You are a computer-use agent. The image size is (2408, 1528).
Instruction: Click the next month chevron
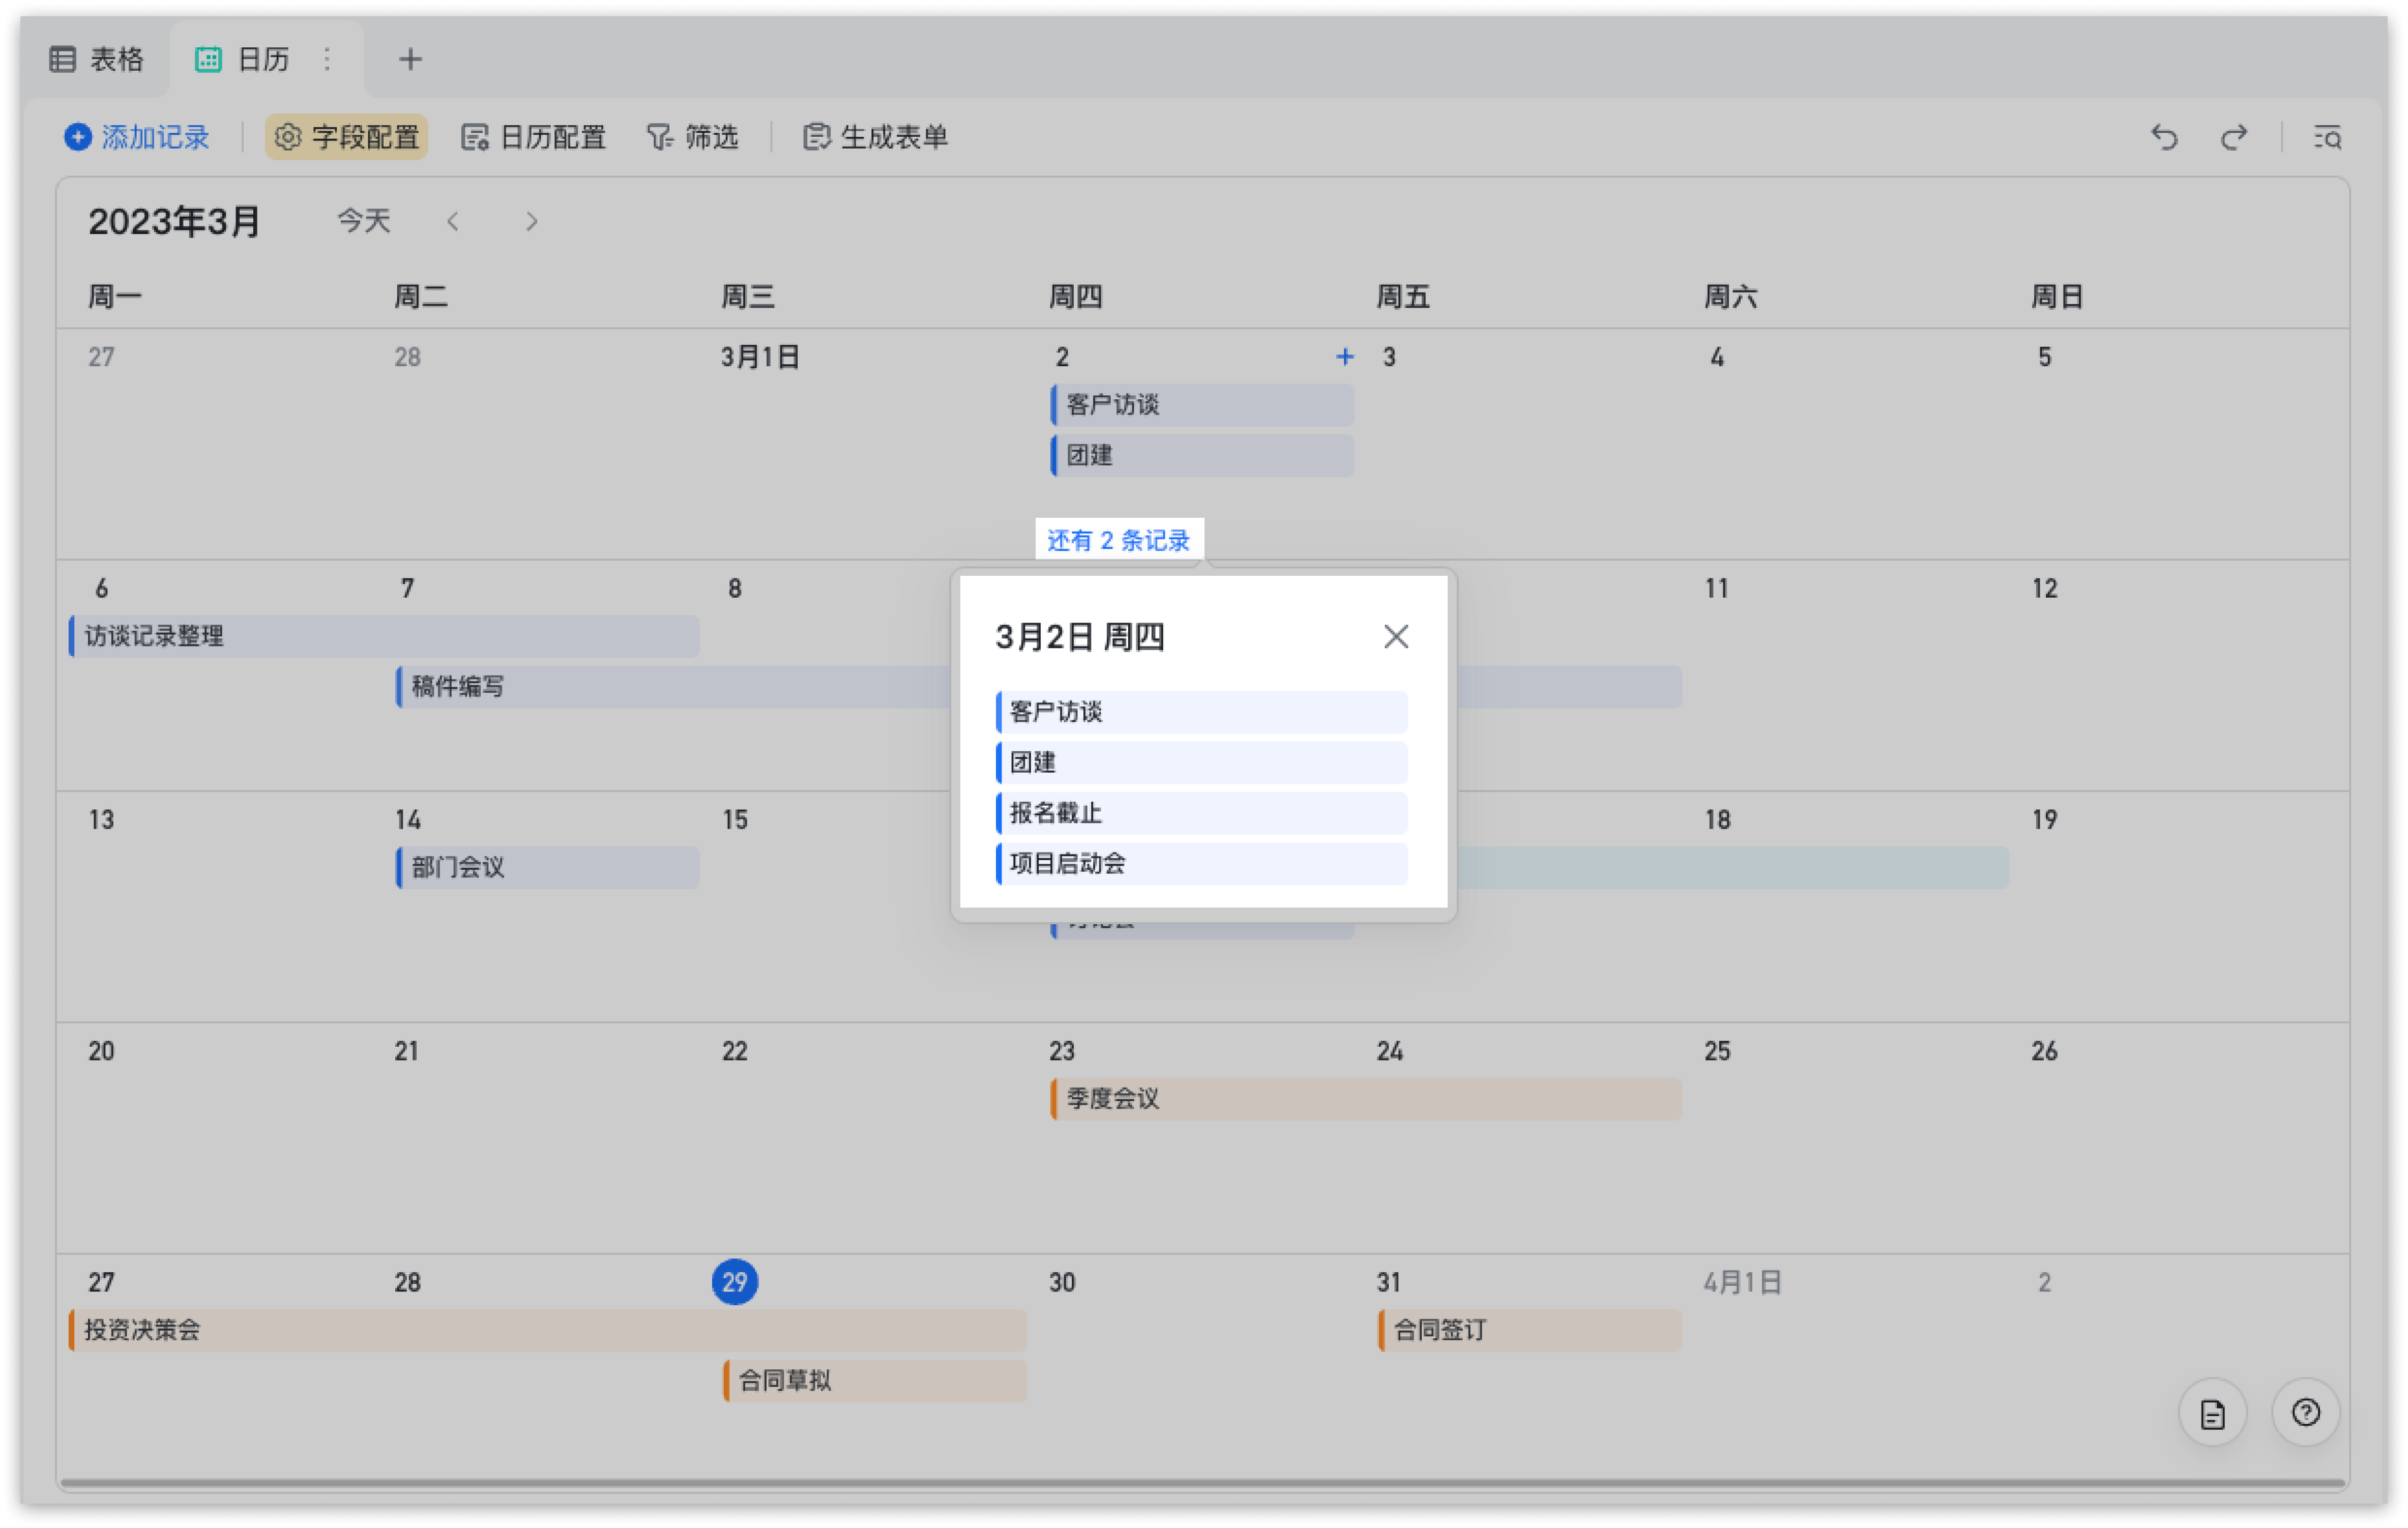coord(532,221)
